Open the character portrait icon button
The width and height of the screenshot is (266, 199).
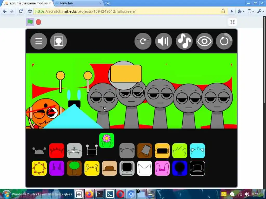pyautogui.click(x=58, y=41)
